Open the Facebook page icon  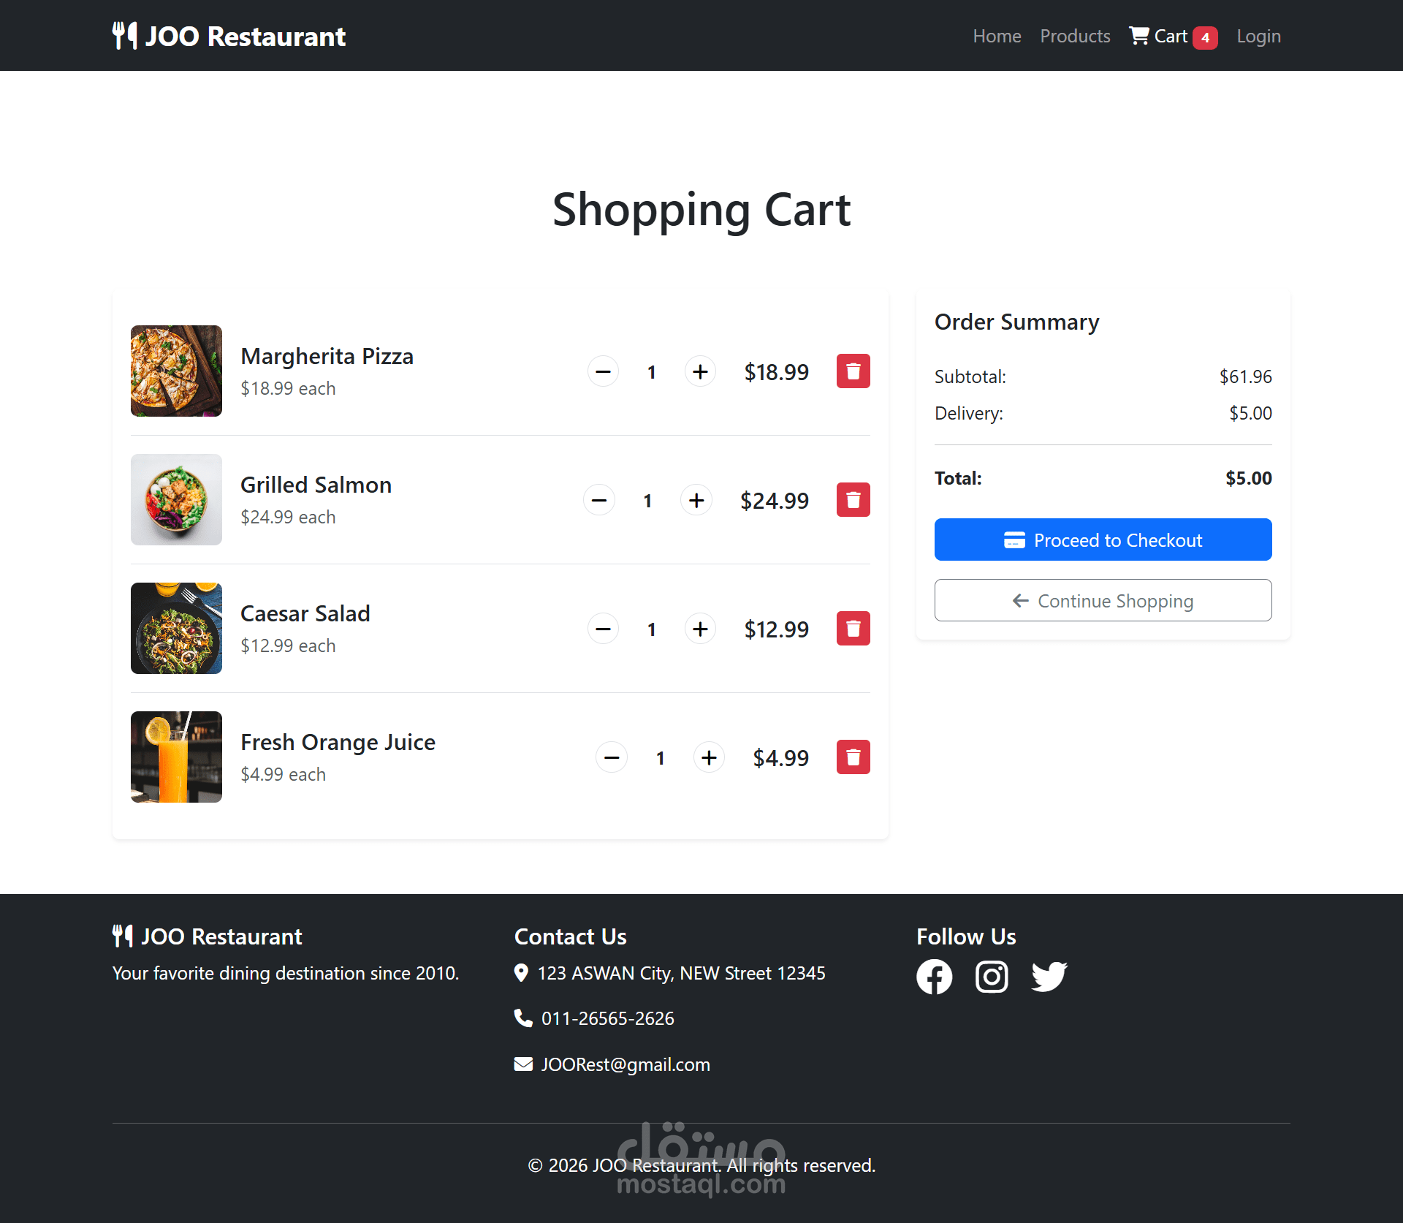point(934,977)
